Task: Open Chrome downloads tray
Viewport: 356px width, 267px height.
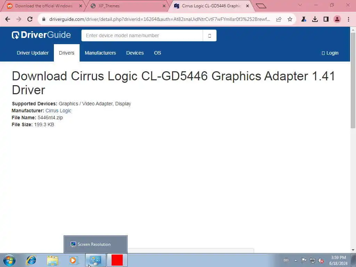Action: 315,19
